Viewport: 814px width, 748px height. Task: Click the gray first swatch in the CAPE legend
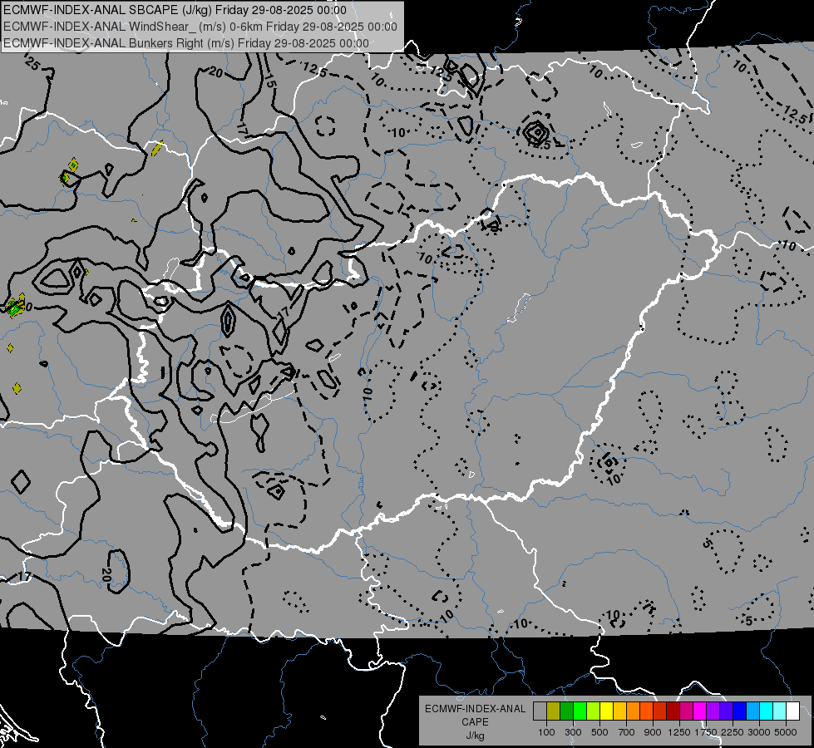[540, 711]
